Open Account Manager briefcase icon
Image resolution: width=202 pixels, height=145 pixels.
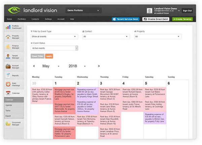[x=8, y=67]
